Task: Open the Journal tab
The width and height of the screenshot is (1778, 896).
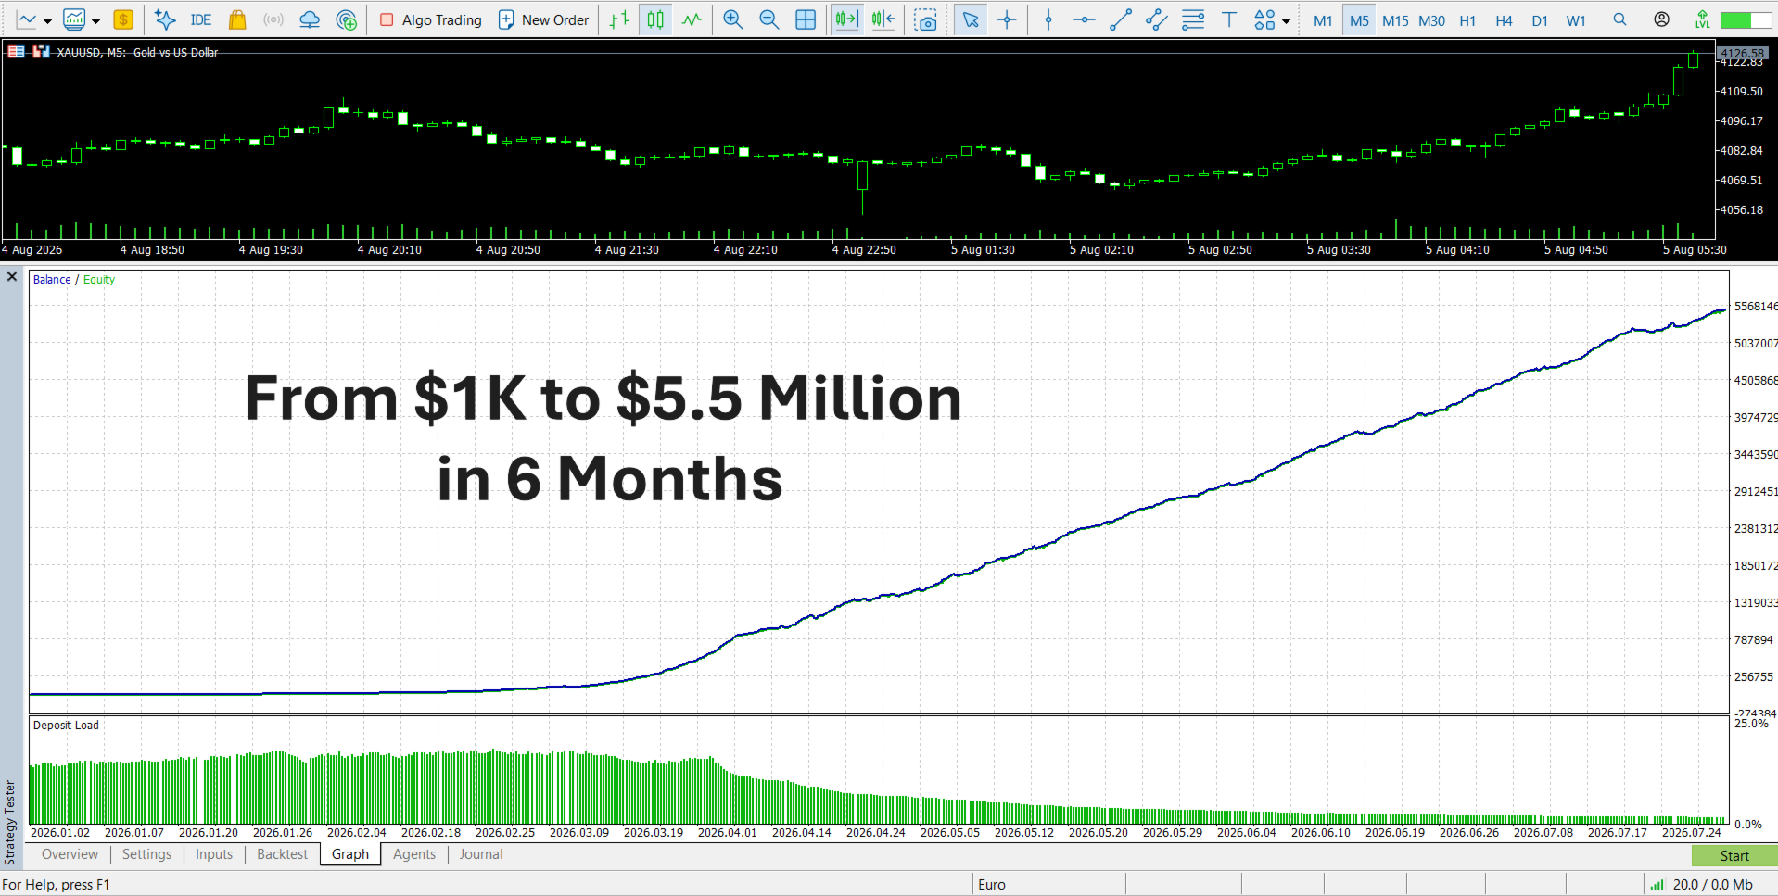Action: [x=481, y=854]
